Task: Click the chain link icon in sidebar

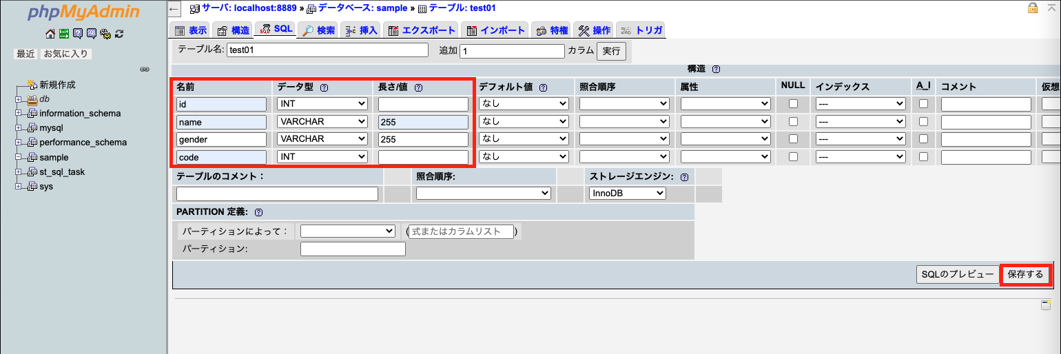Action: pos(145,69)
